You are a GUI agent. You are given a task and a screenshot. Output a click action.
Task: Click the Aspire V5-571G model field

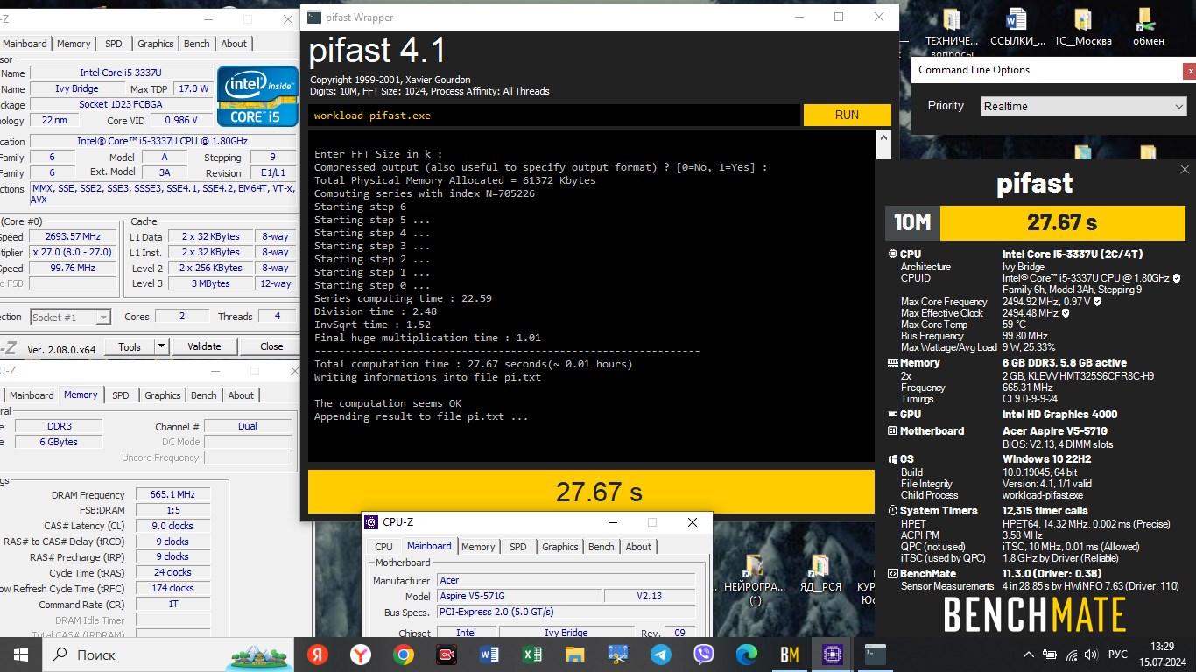click(520, 596)
